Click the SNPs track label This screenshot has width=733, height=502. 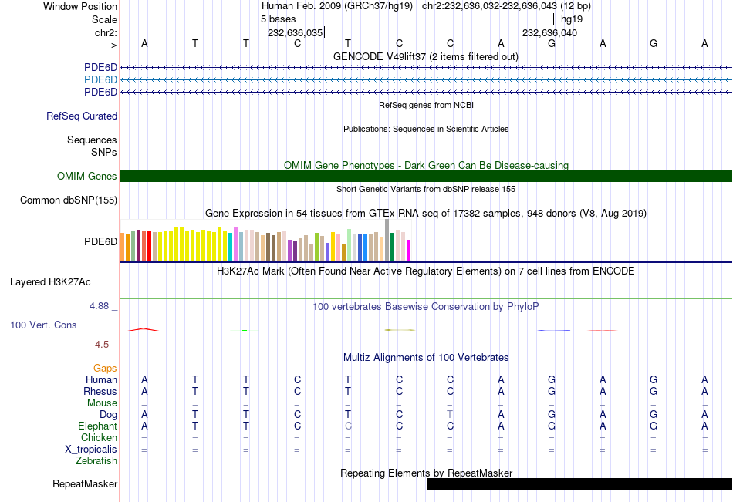click(104, 152)
